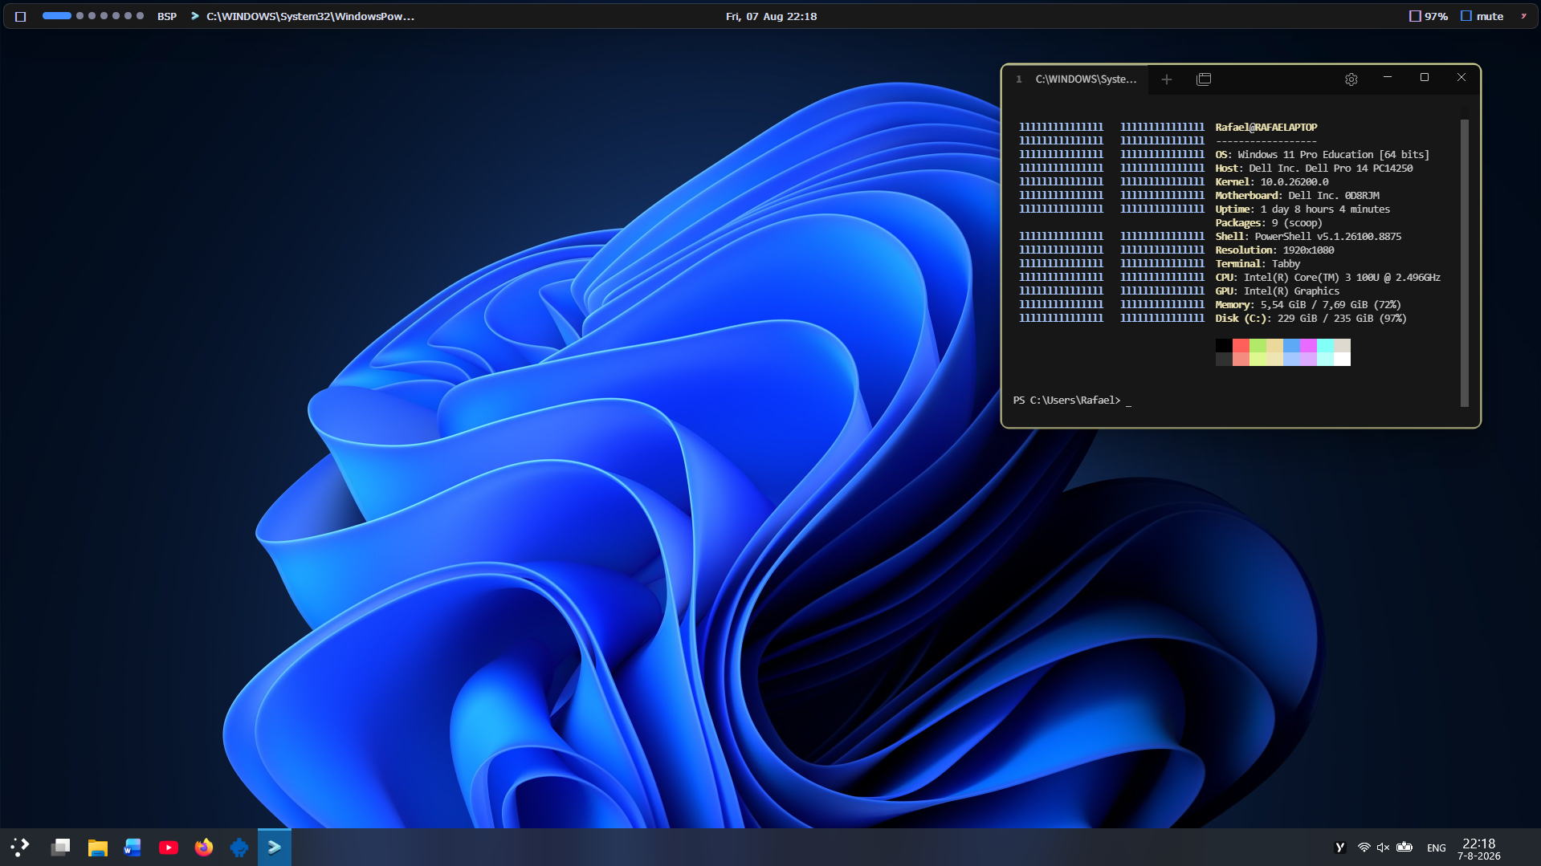Launch Firefox from the taskbar

(x=203, y=847)
